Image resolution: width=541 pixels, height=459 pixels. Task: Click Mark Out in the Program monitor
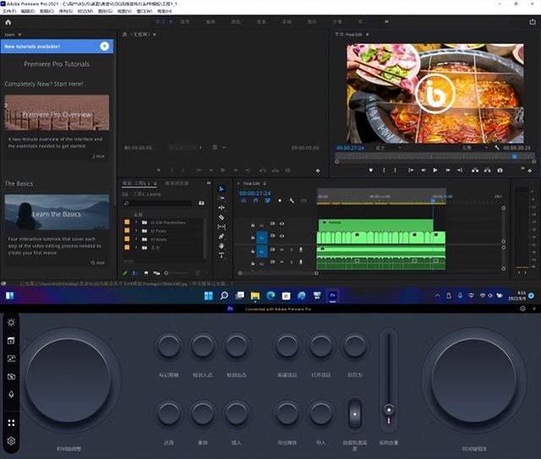pyautogui.click(x=395, y=170)
